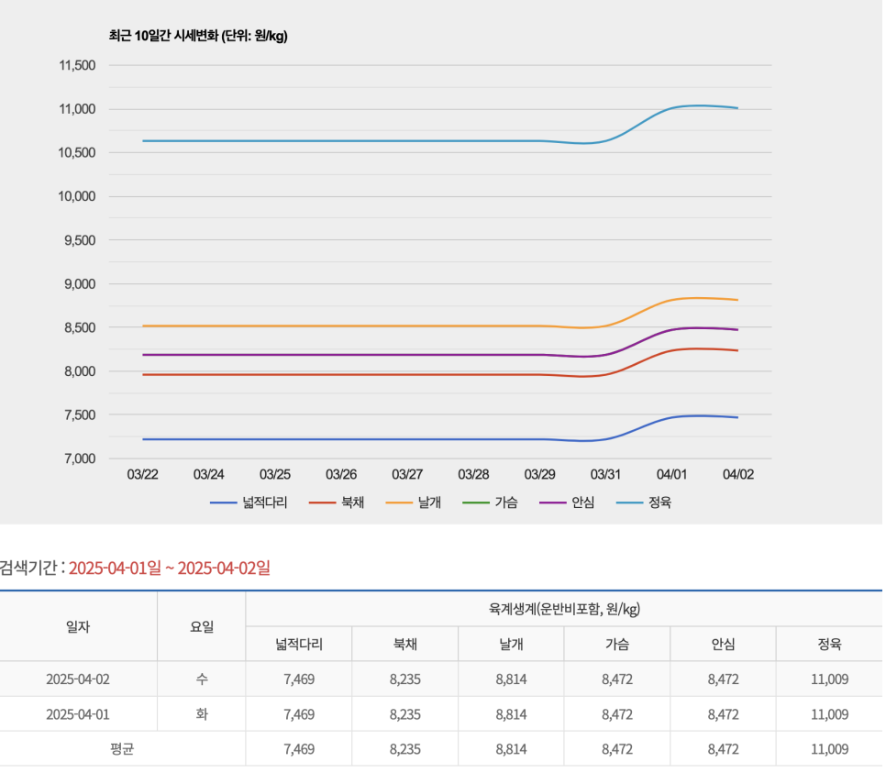Toggle the 안심 legend series
886x773 pixels.
click(x=567, y=502)
